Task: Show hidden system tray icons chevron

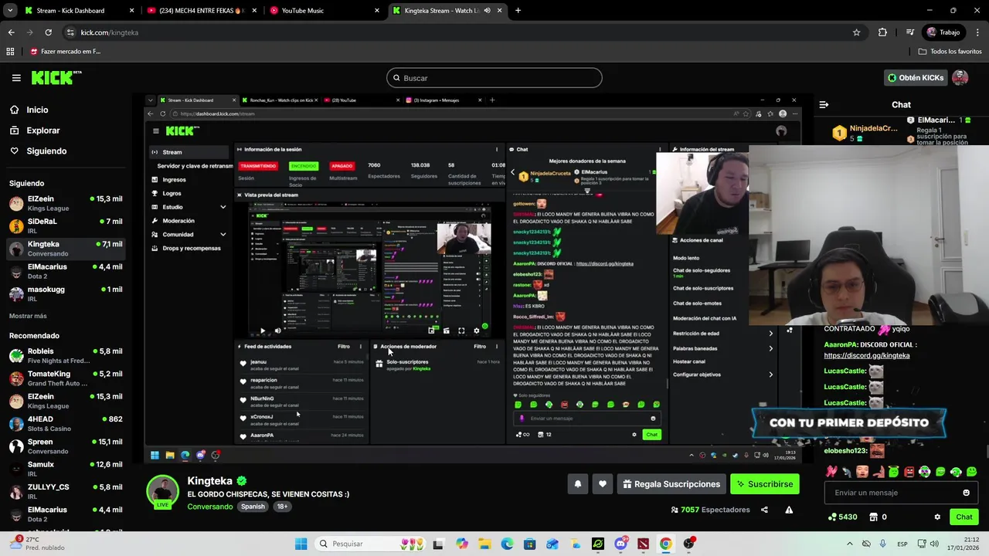Action: tap(850, 544)
